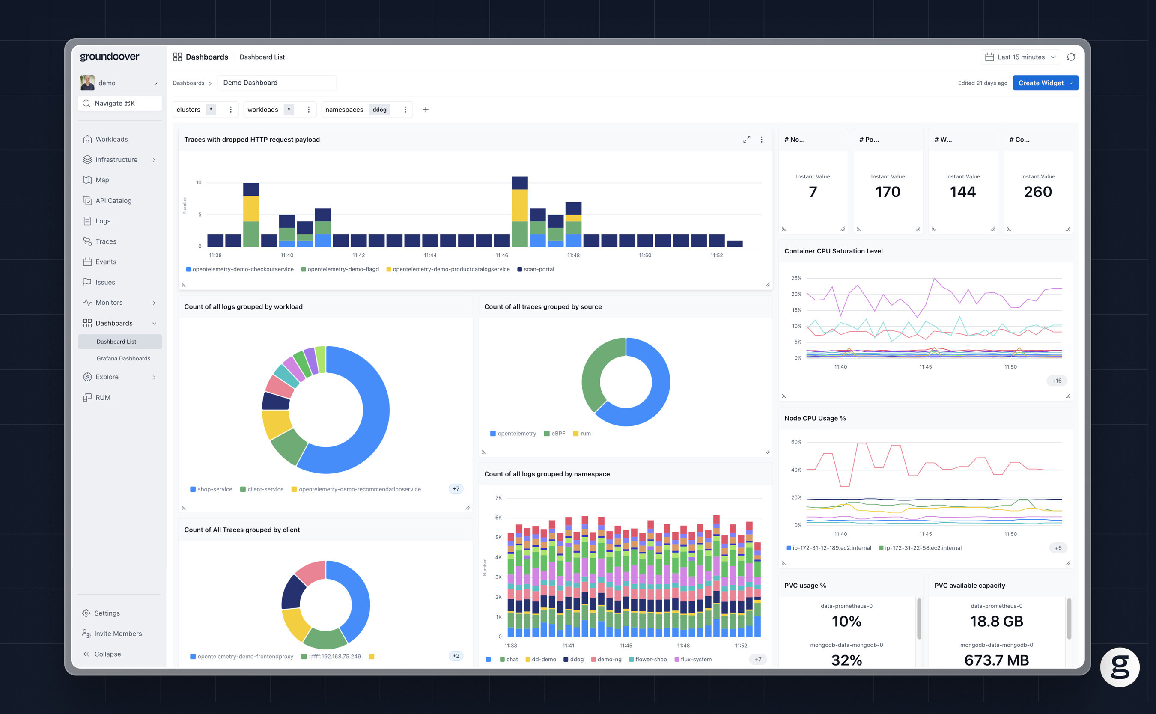Open API Catalog from the sidebar
Image resolution: width=1156 pixels, height=714 pixels.
click(x=113, y=201)
